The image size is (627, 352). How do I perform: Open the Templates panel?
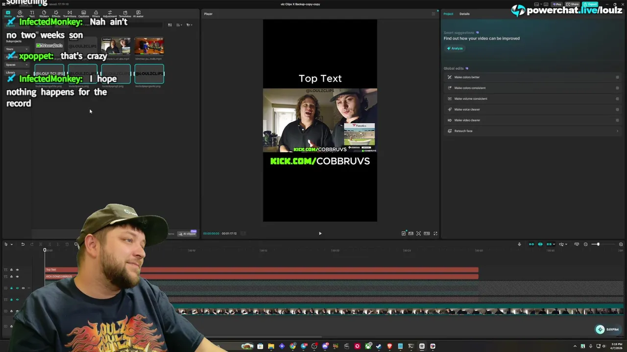click(x=125, y=14)
